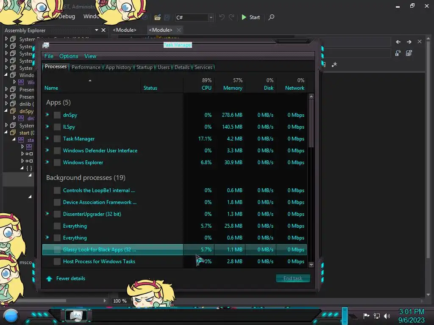
Task: Click the Start debugging button in dnSpy
Action: pos(251,17)
